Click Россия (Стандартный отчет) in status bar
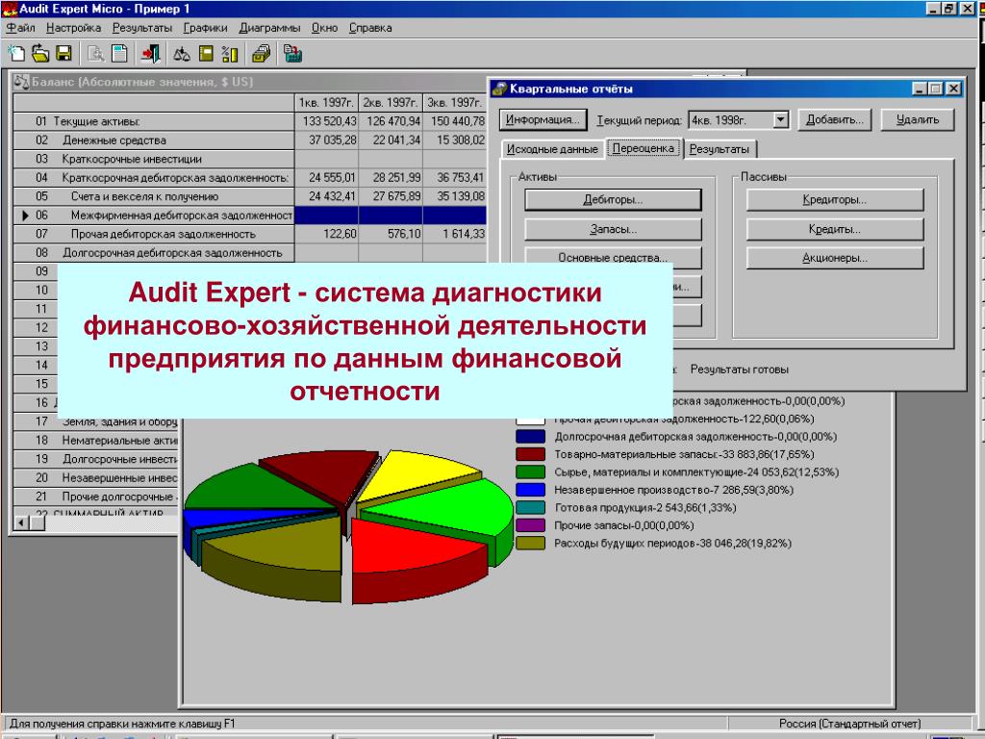 [x=849, y=724]
